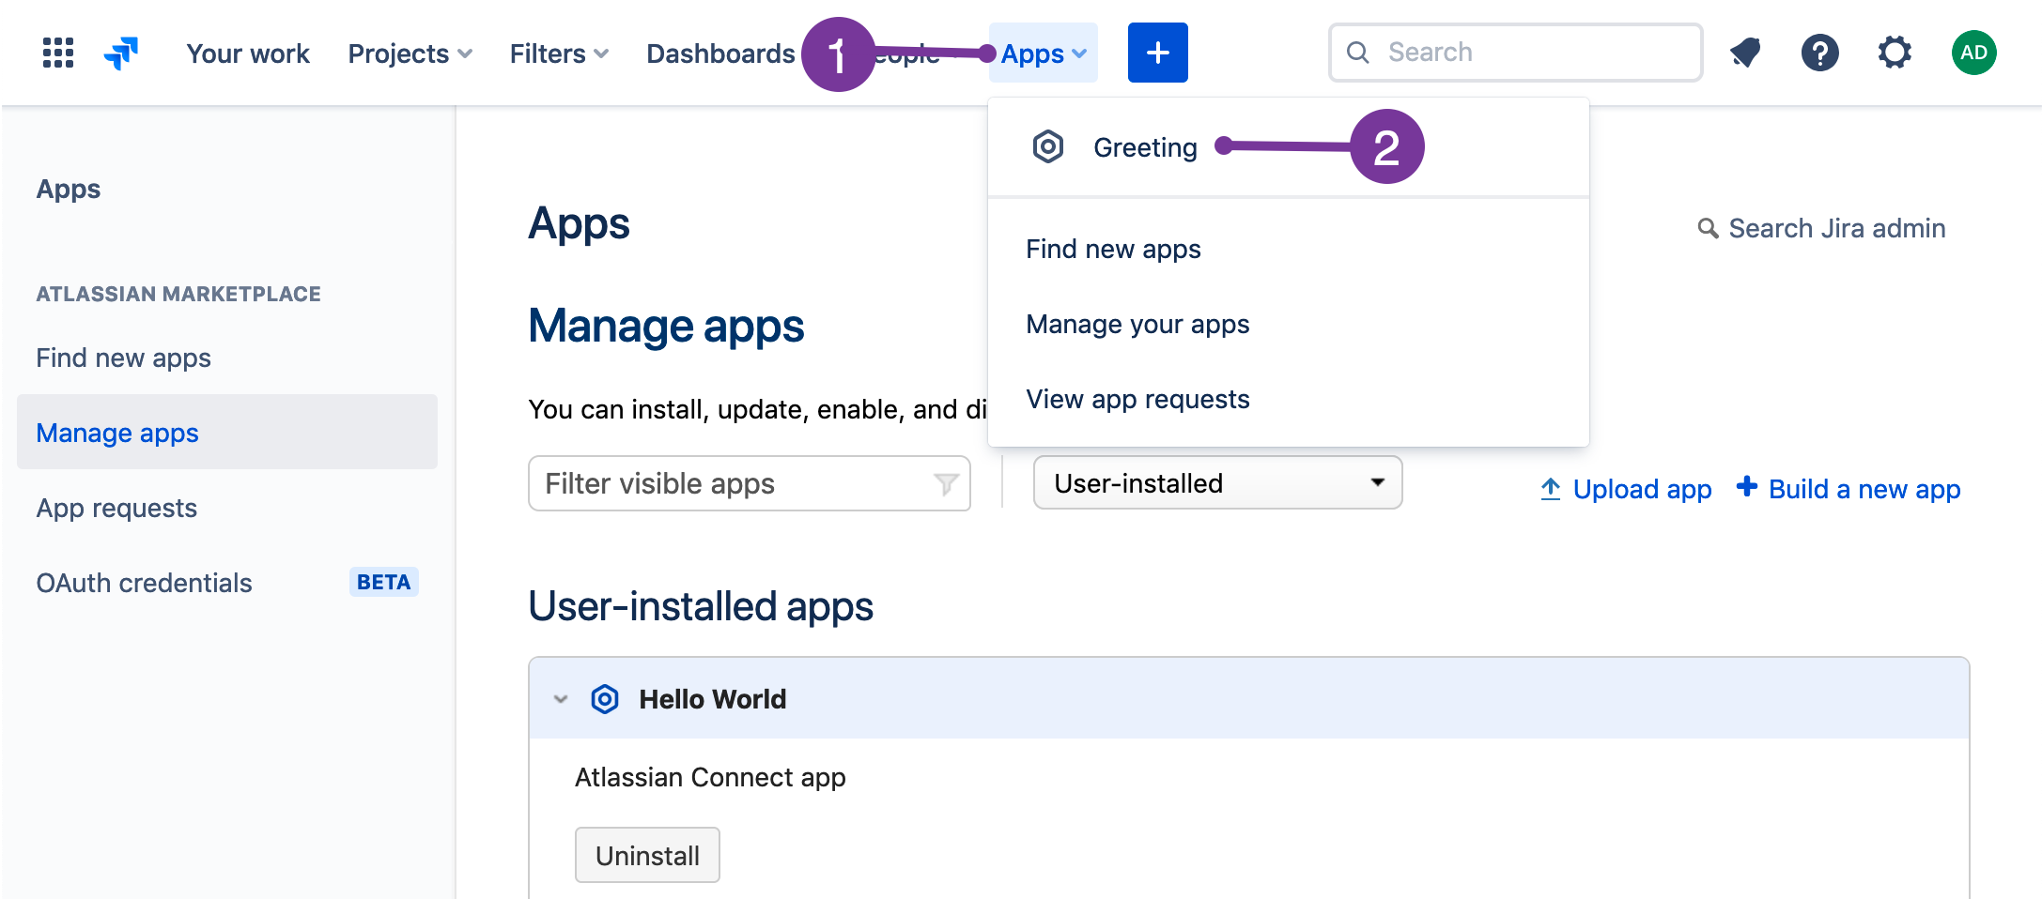Collapse the Hello World app entry

560,698
